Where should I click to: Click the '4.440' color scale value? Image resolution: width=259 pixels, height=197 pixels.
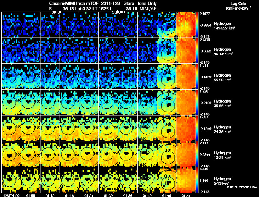[204, 169]
